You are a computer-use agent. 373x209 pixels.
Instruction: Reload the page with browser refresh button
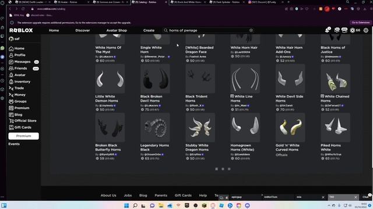point(23,9)
